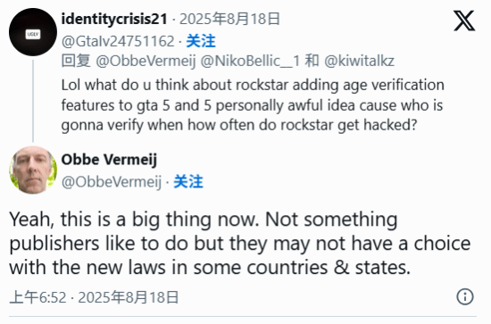
Task: Follow identitycrisis21 via 关注
Action: point(201,41)
